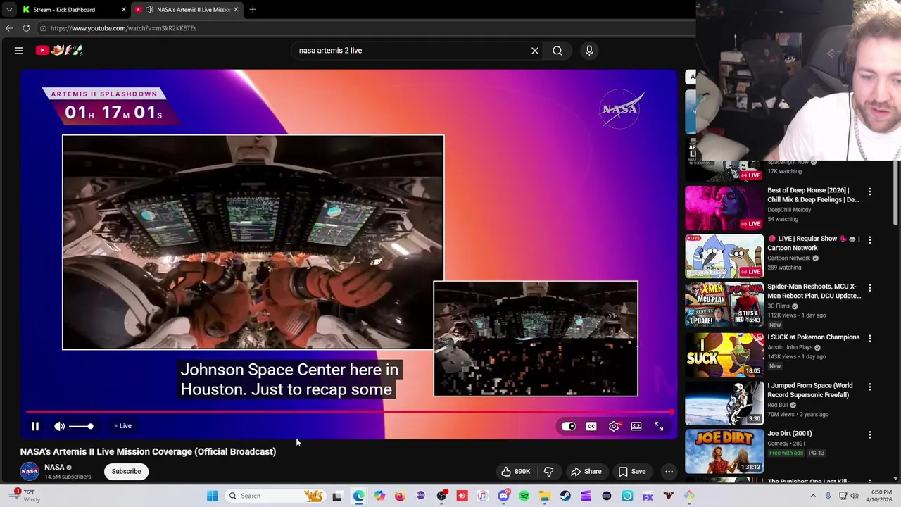Mute the video volume speaker icon
Viewport: 901px width, 507px height.
(x=60, y=426)
